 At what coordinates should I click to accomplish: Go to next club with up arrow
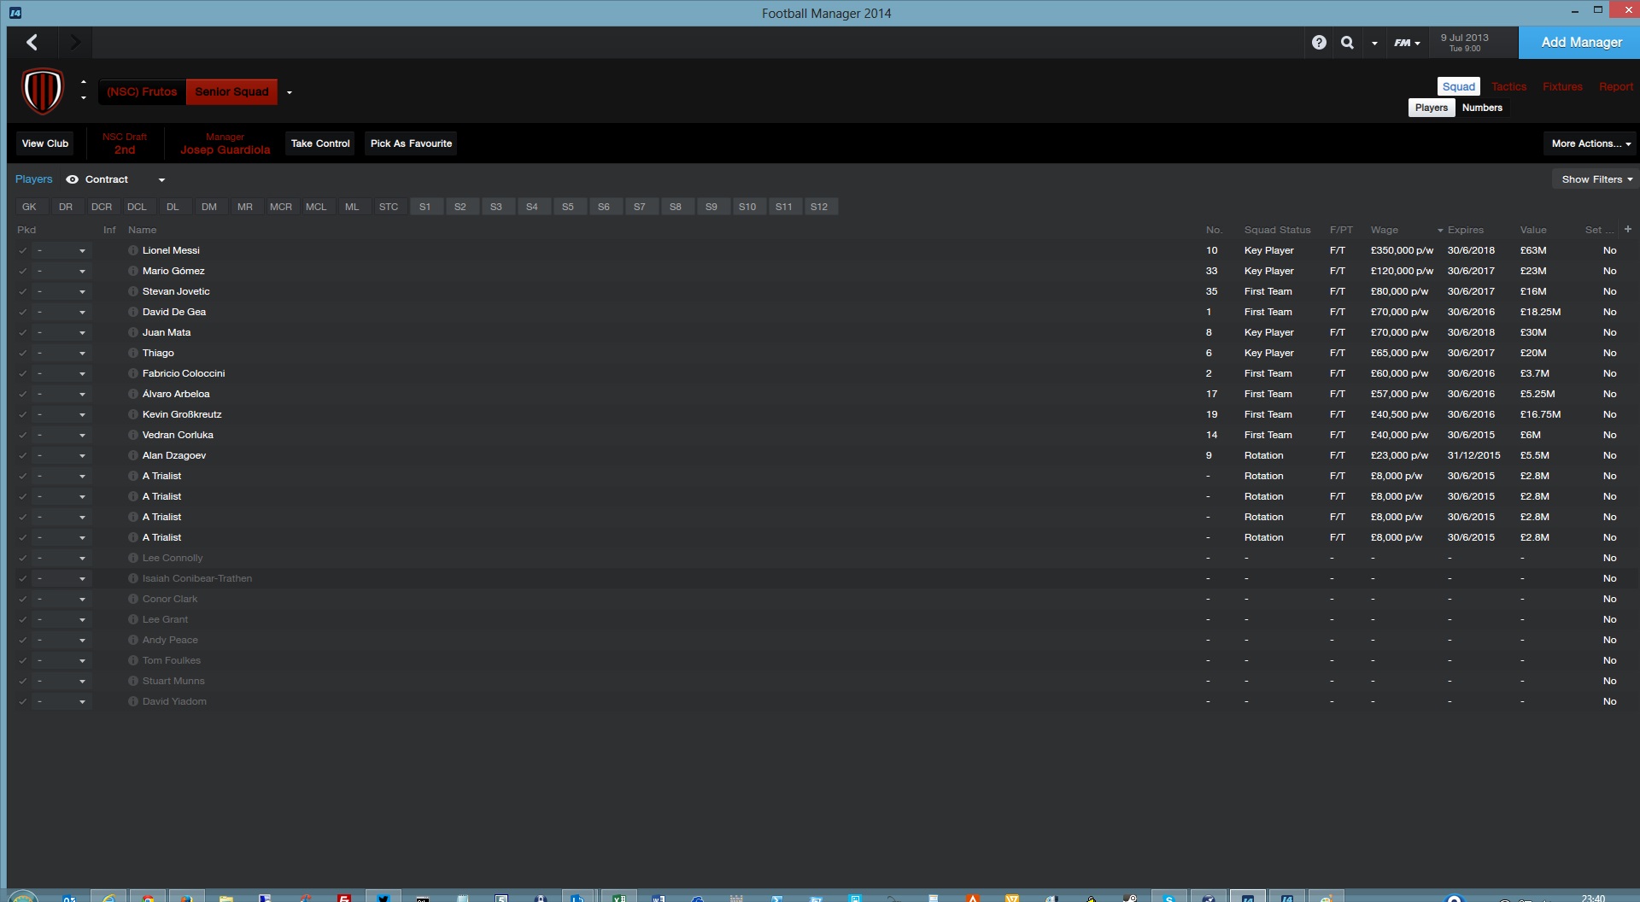[83, 82]
